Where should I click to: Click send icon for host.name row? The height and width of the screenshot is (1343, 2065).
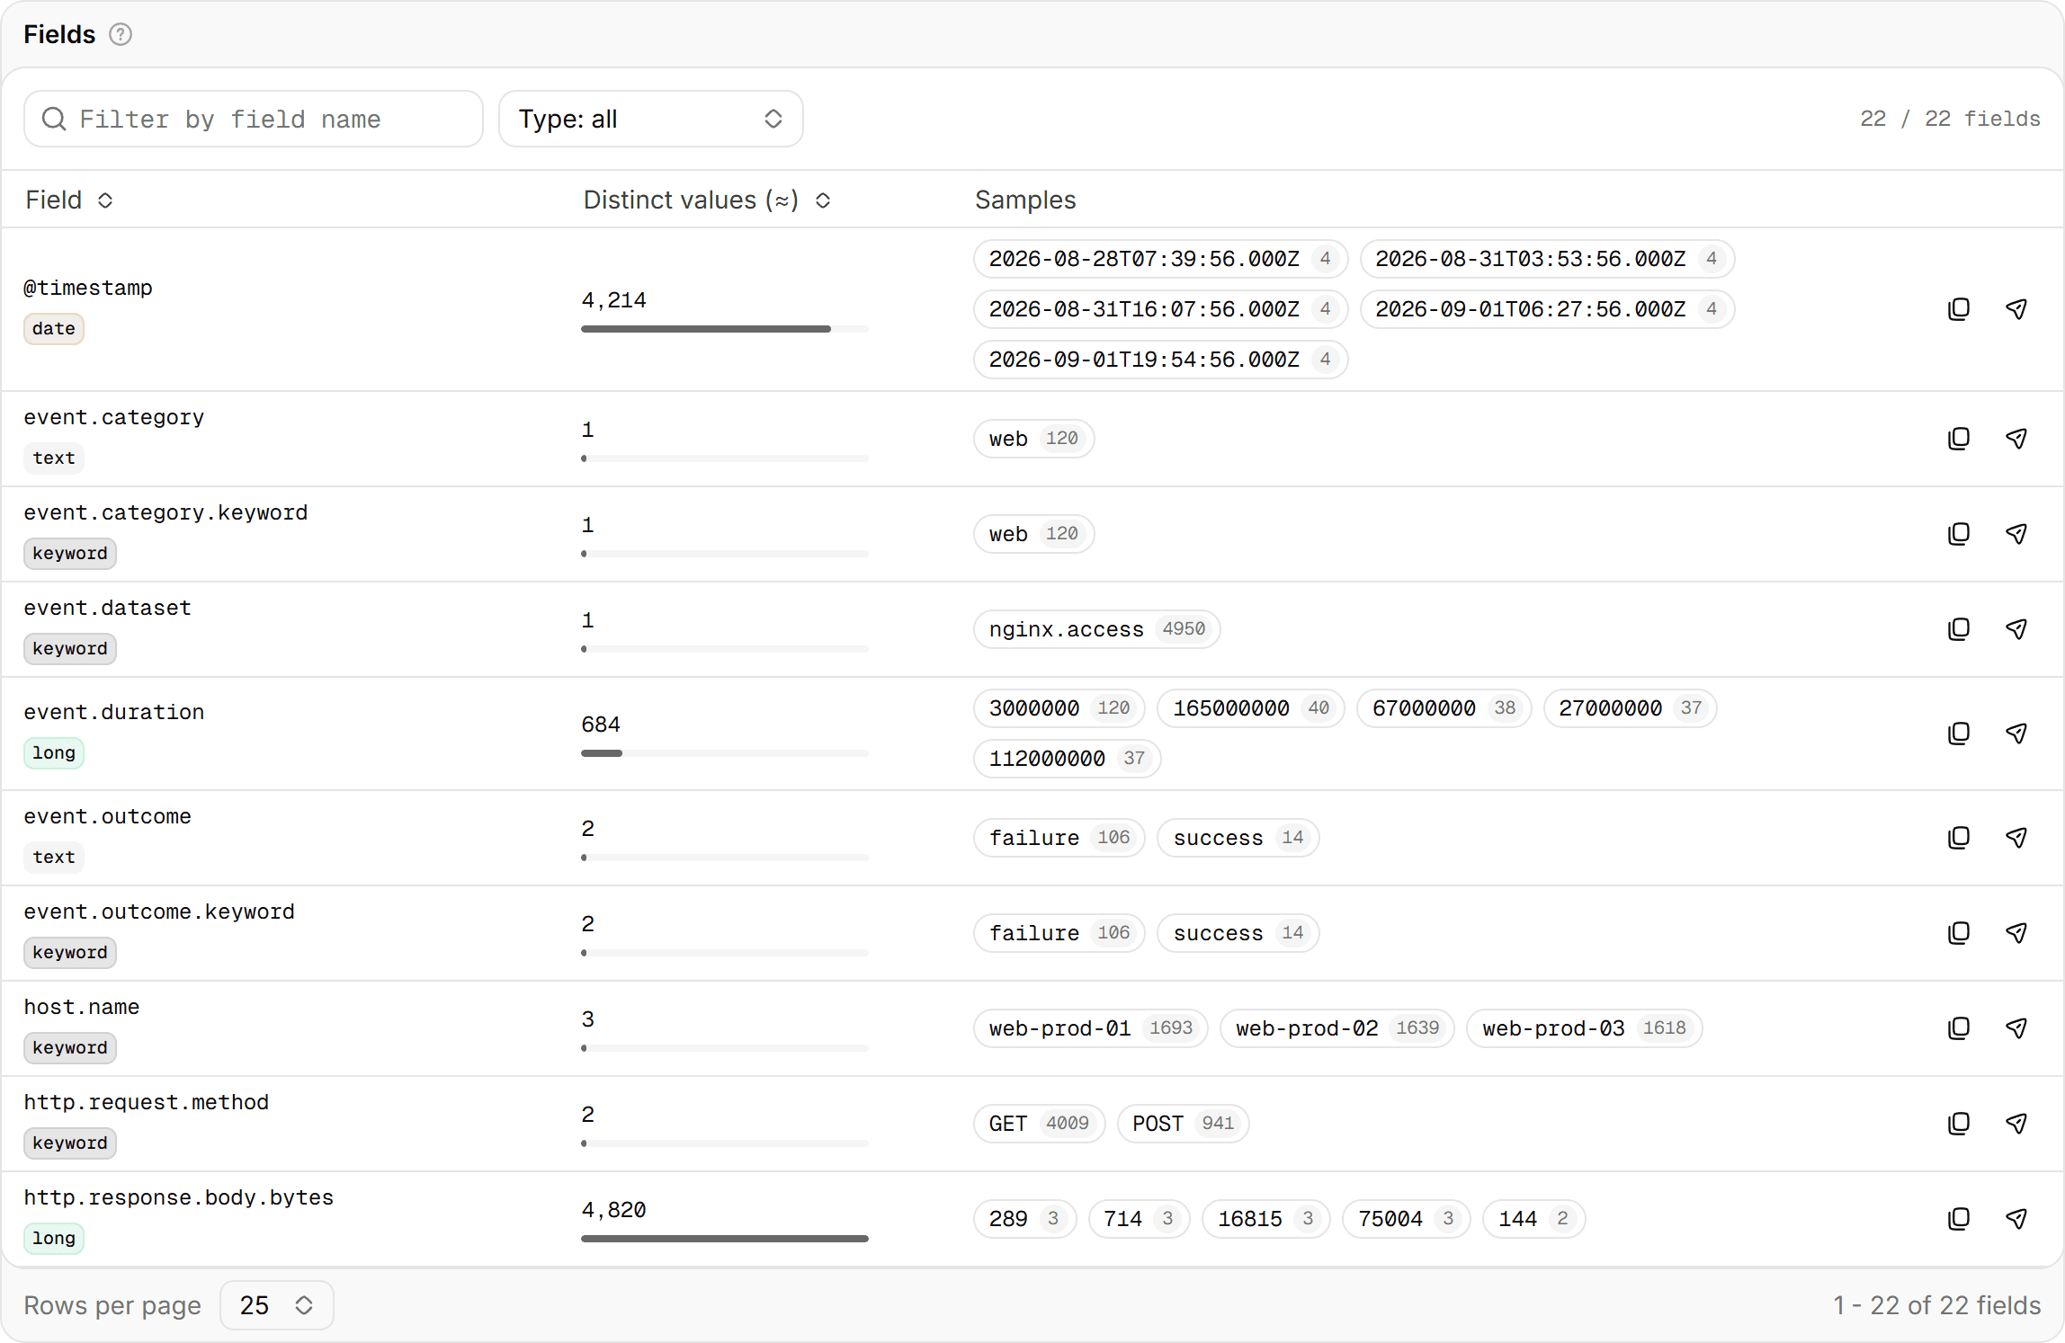(2016, 1028)
